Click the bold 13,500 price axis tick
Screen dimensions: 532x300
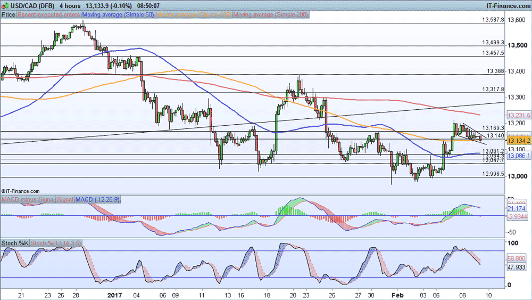pyautogui.click(x=518, y=45)
